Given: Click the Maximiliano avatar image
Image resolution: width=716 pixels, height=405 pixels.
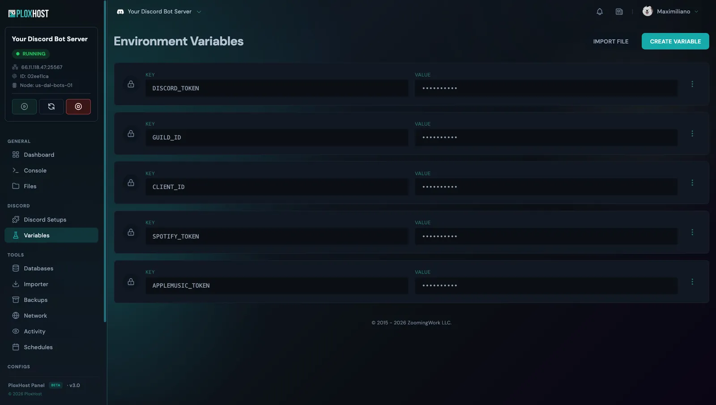Looking at the screenshot, I should coord(648,11).
